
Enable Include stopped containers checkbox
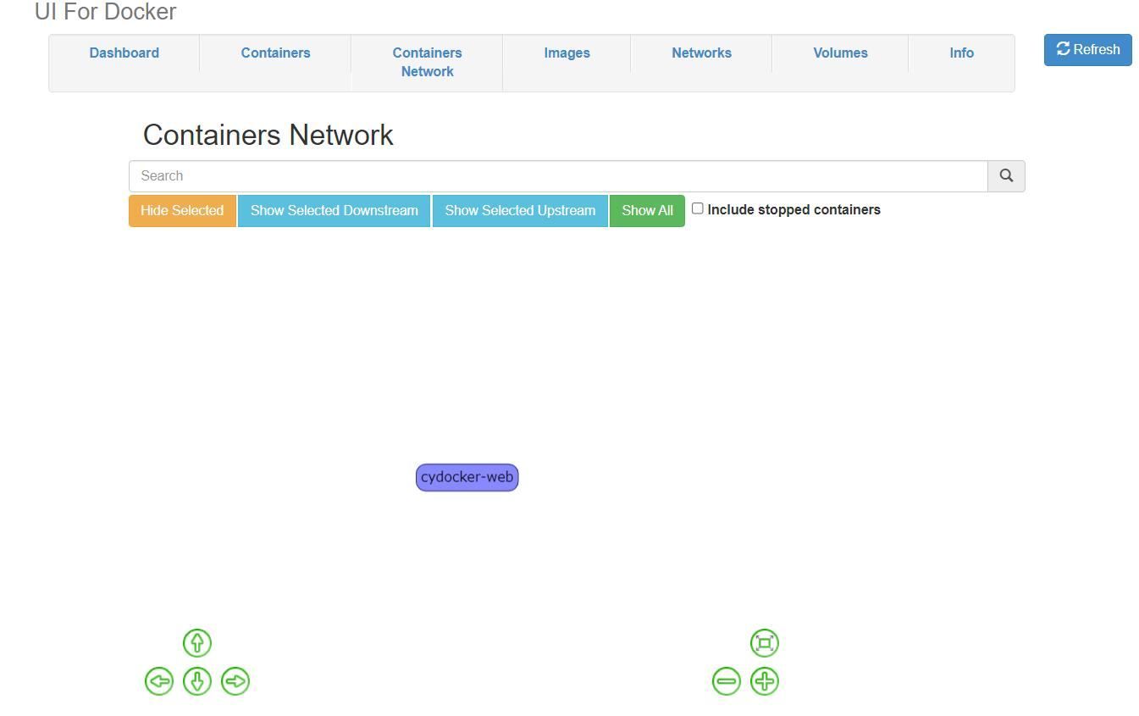coord(698,208)
